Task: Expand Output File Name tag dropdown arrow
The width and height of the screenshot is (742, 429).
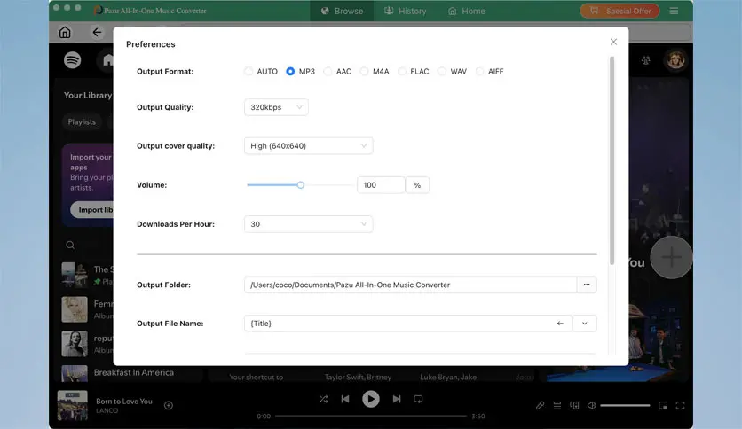Action: [x=584, y=324]
